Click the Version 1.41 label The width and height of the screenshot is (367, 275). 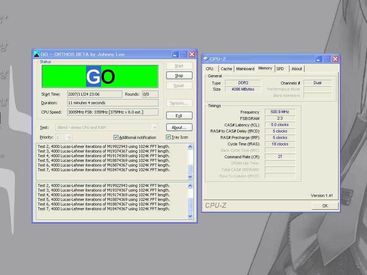[x=321, y=196]
